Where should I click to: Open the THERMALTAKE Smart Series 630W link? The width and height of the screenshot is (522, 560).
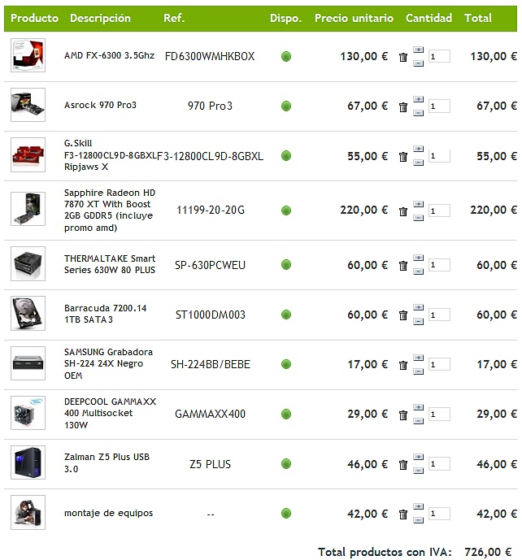pos(109,264)
